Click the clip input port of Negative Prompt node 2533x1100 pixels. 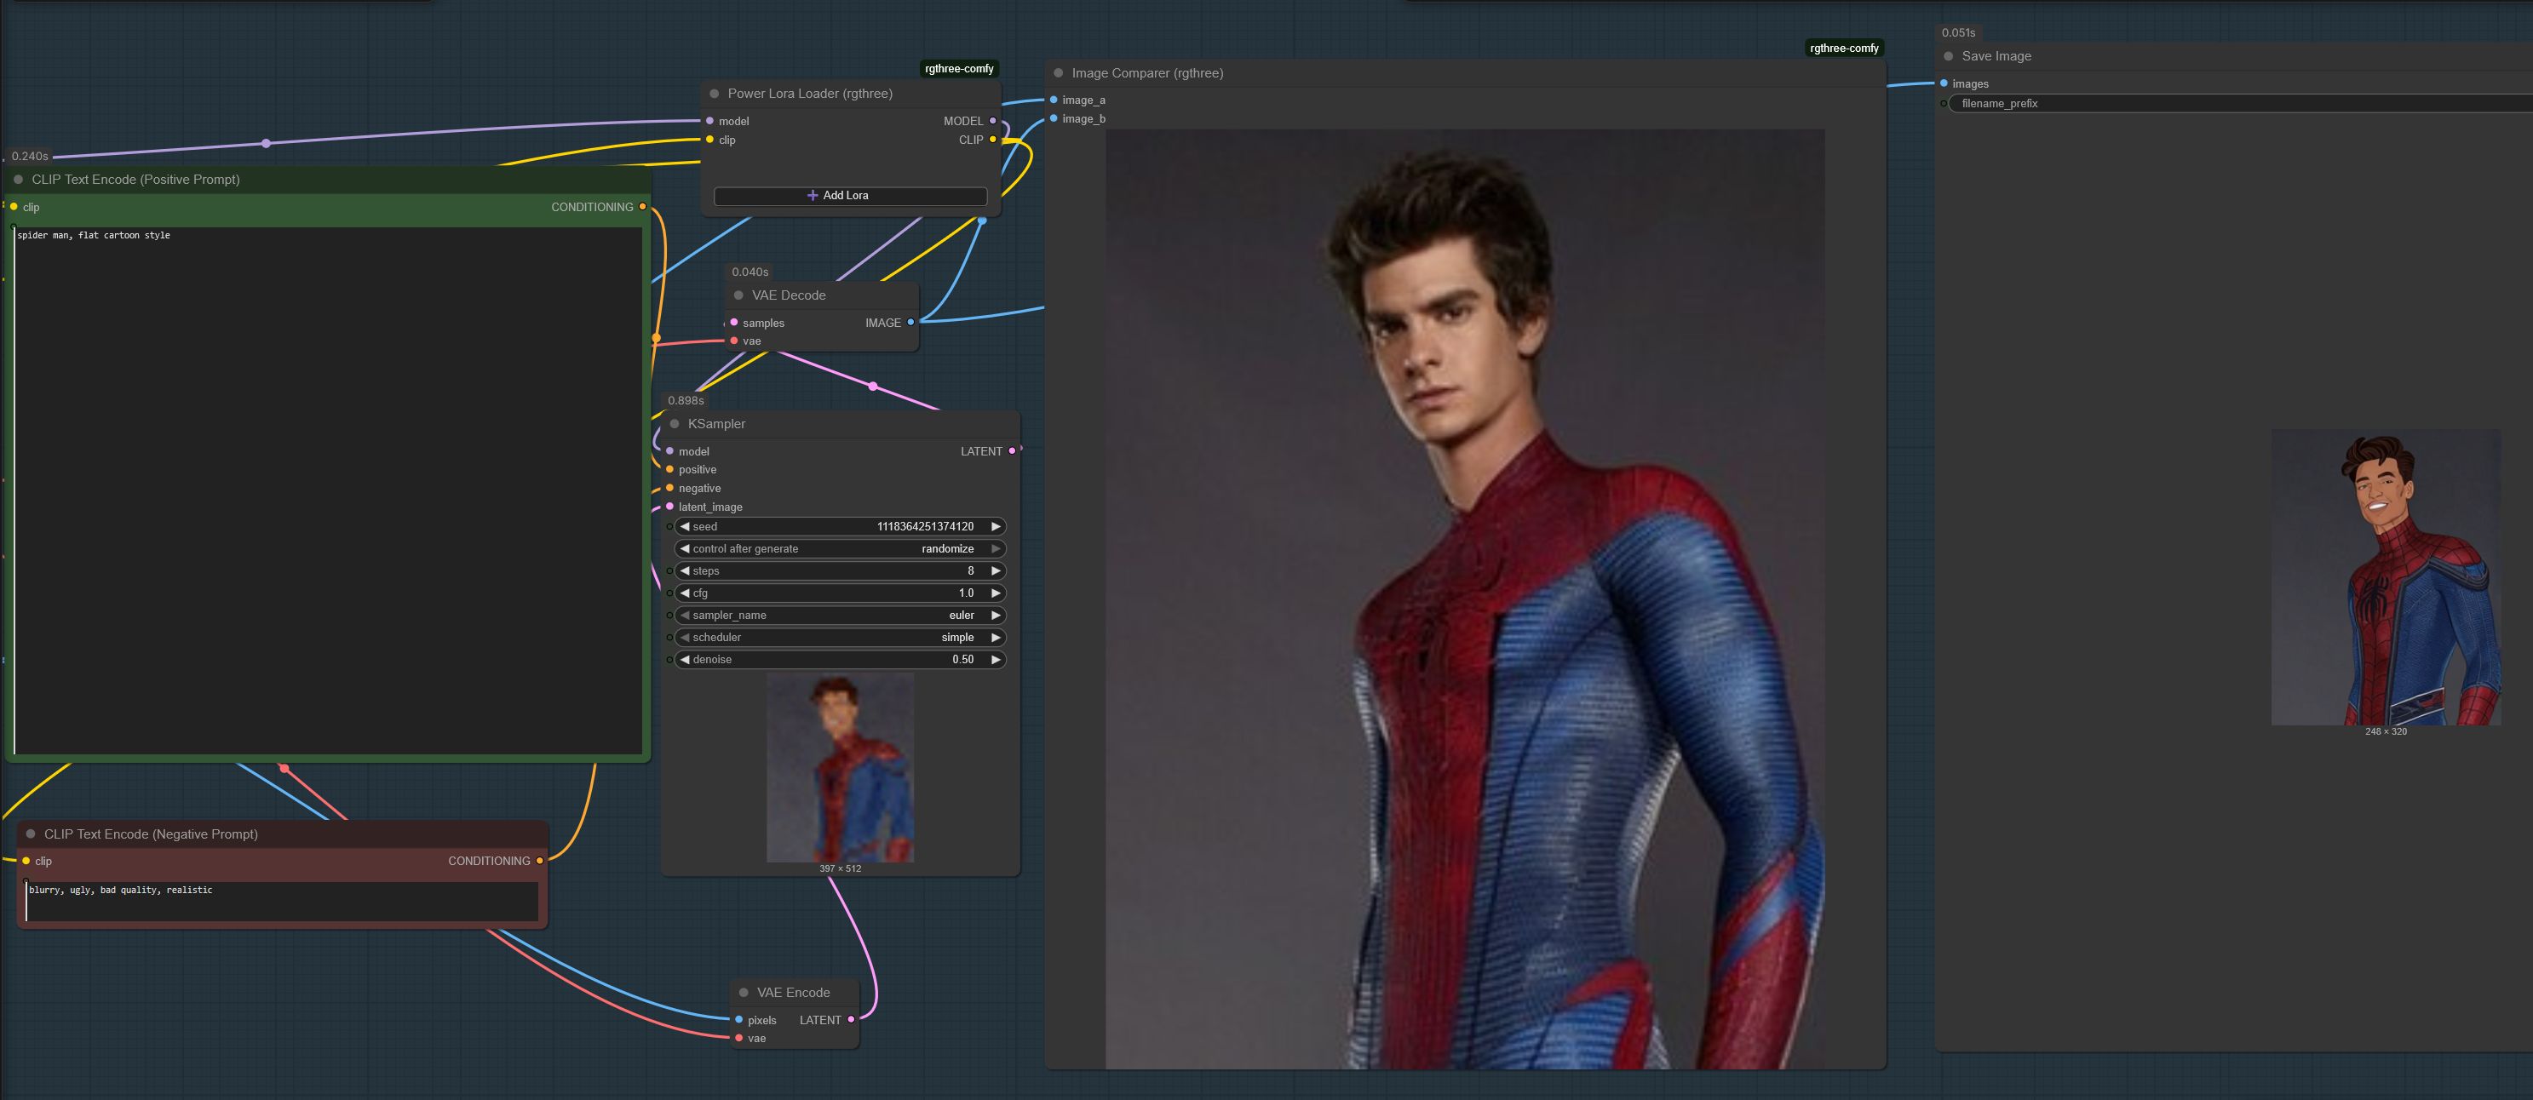(x=26, y=861)
